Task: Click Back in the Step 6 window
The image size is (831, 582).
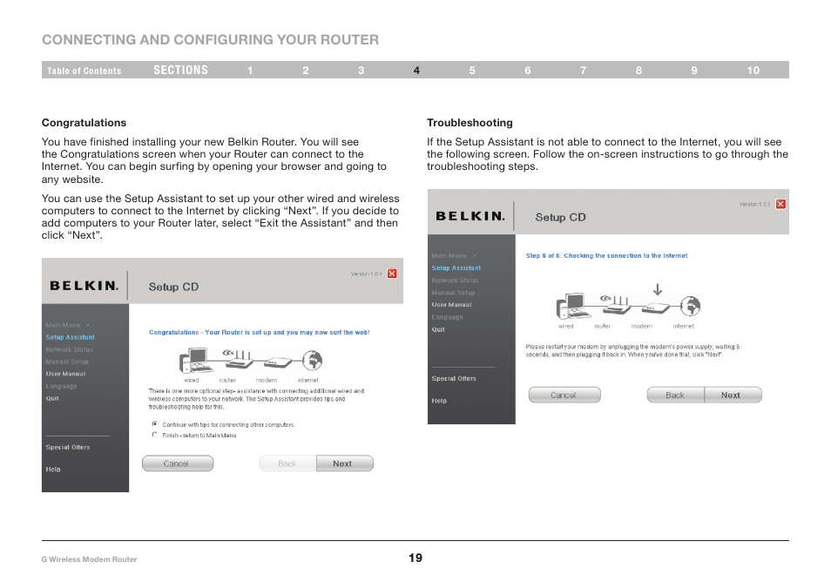Action: click(x=675, y=395)
